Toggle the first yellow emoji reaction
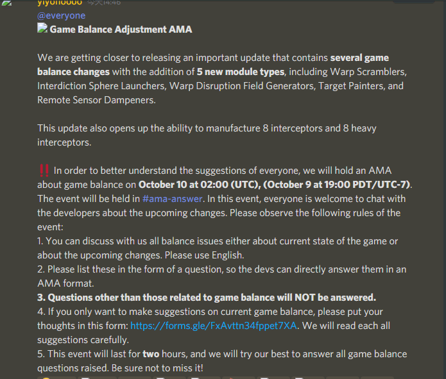Screen dimensions: 446x379 click(56, 378)
